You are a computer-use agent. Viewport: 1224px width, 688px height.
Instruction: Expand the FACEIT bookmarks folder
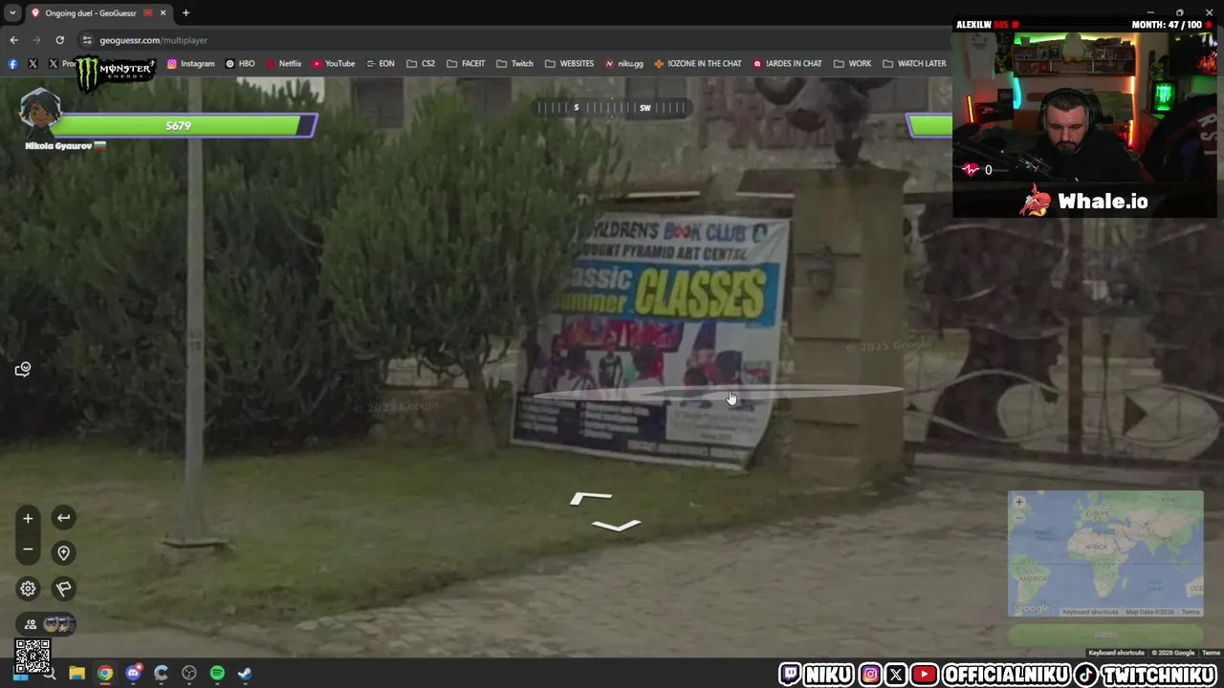click(466, 63)
